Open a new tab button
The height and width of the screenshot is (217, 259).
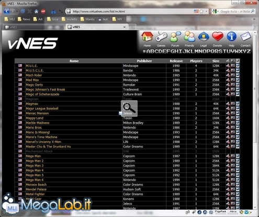[132, 27]
